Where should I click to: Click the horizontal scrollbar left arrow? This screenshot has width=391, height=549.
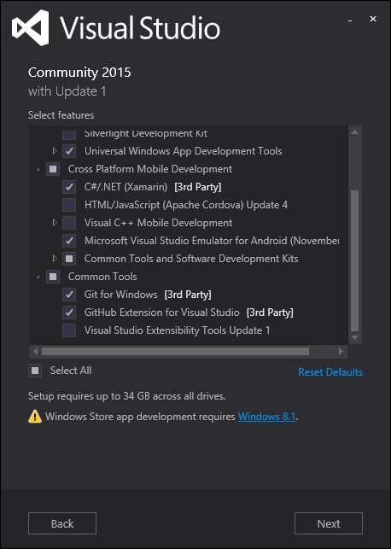coord(35,351)
